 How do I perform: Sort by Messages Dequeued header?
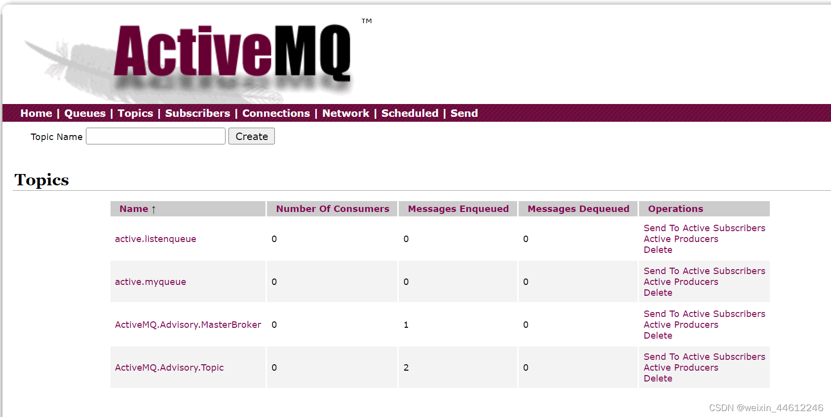(x=578, y=209)
